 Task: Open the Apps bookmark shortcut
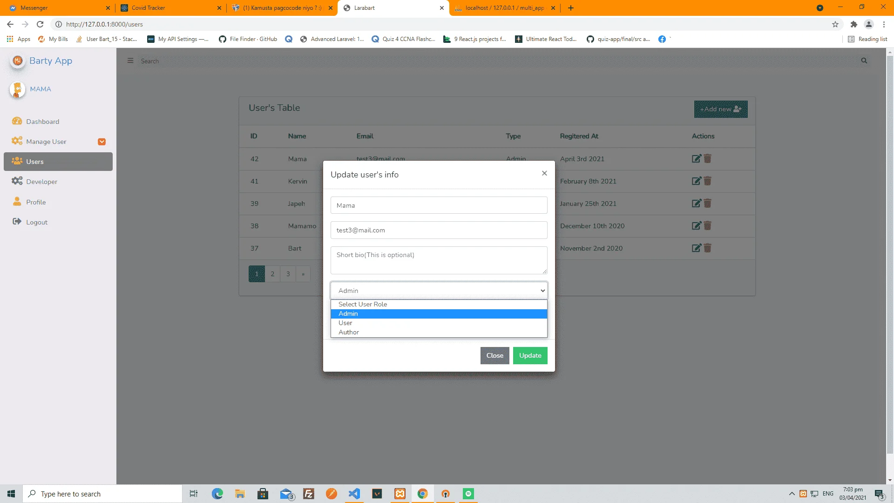tap(19, 39)
